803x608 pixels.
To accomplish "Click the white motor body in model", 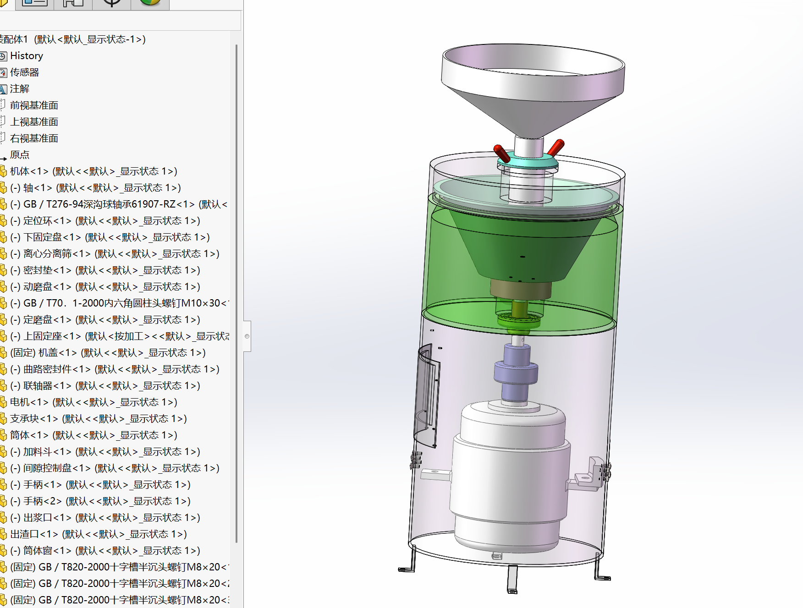I will click(511, 477).
